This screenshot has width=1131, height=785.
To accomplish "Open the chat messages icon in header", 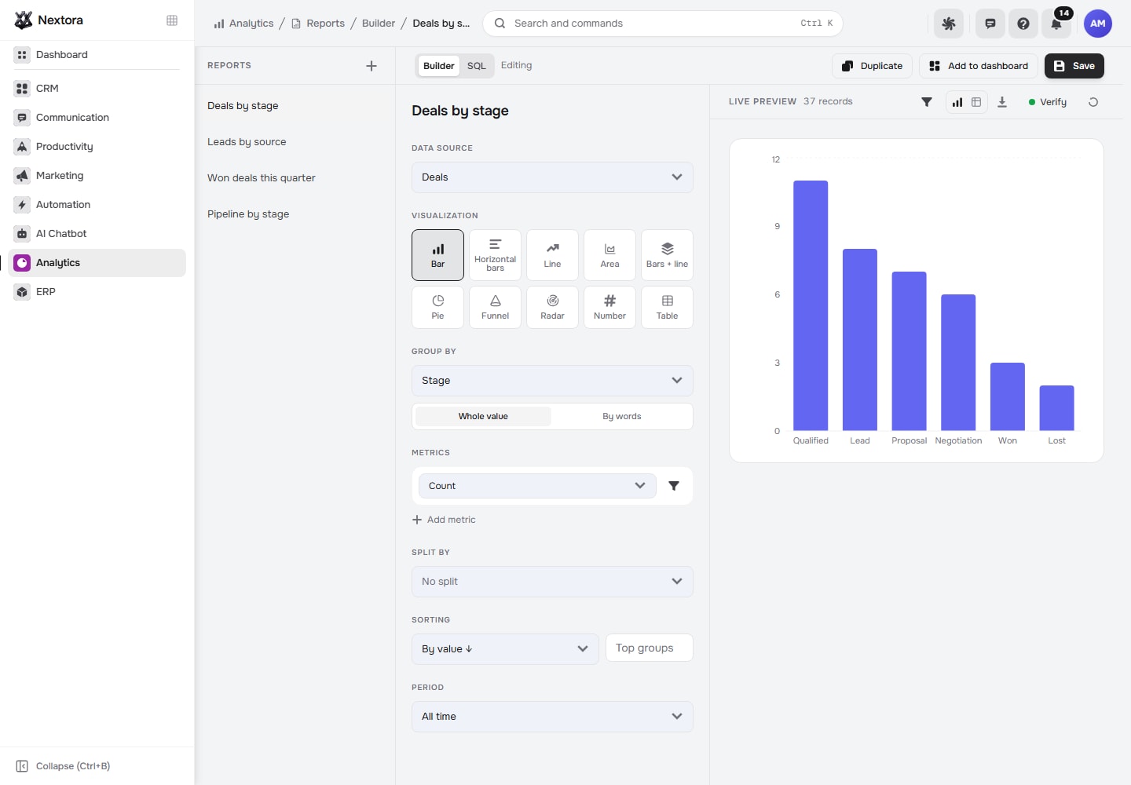I will pyautogui.click(x=990, y=24).
